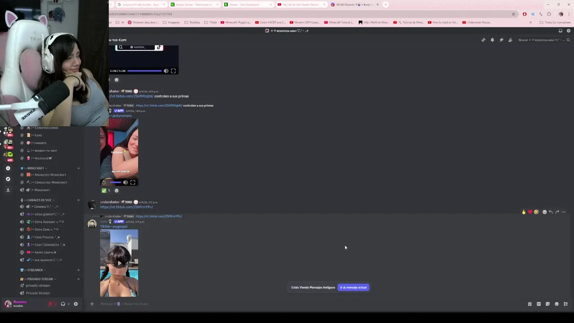Create channel in Minecraft category
574x323 pixels.
78,168
